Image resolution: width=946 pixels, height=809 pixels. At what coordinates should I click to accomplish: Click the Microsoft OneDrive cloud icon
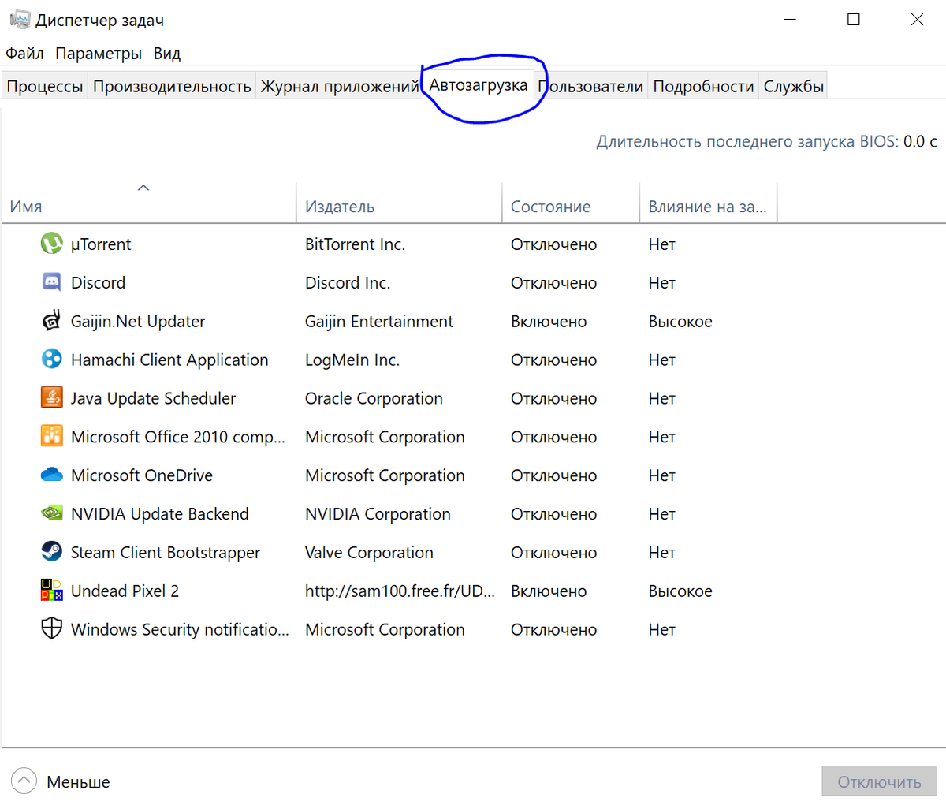tap(51, 475)
